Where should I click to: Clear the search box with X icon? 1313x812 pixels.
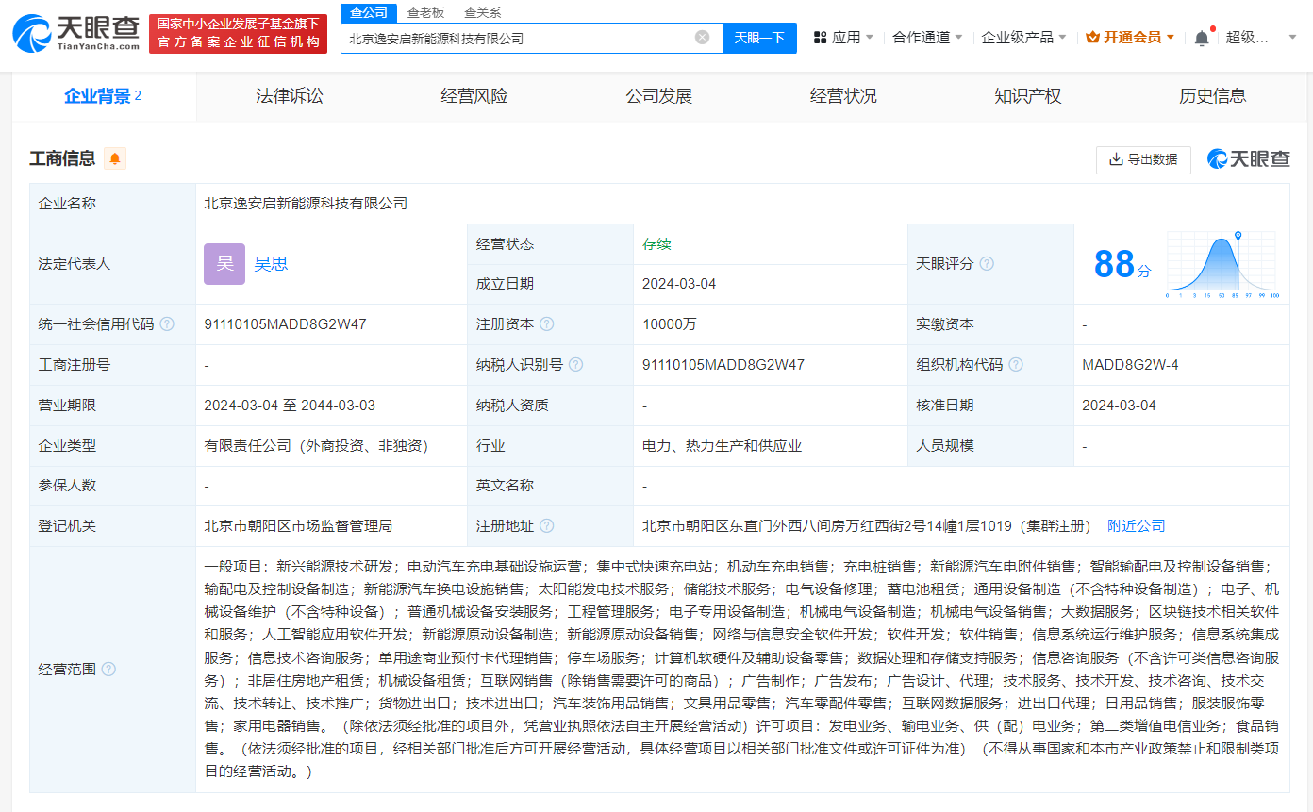coord(702,38)
